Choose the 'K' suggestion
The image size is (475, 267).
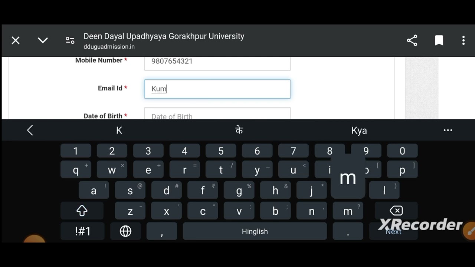119,131
